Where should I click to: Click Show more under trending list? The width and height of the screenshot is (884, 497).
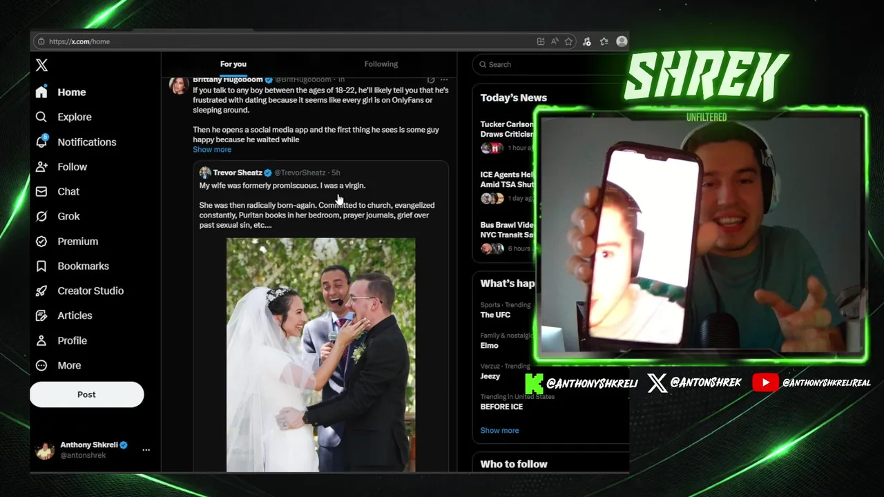(x=499, y=431)
